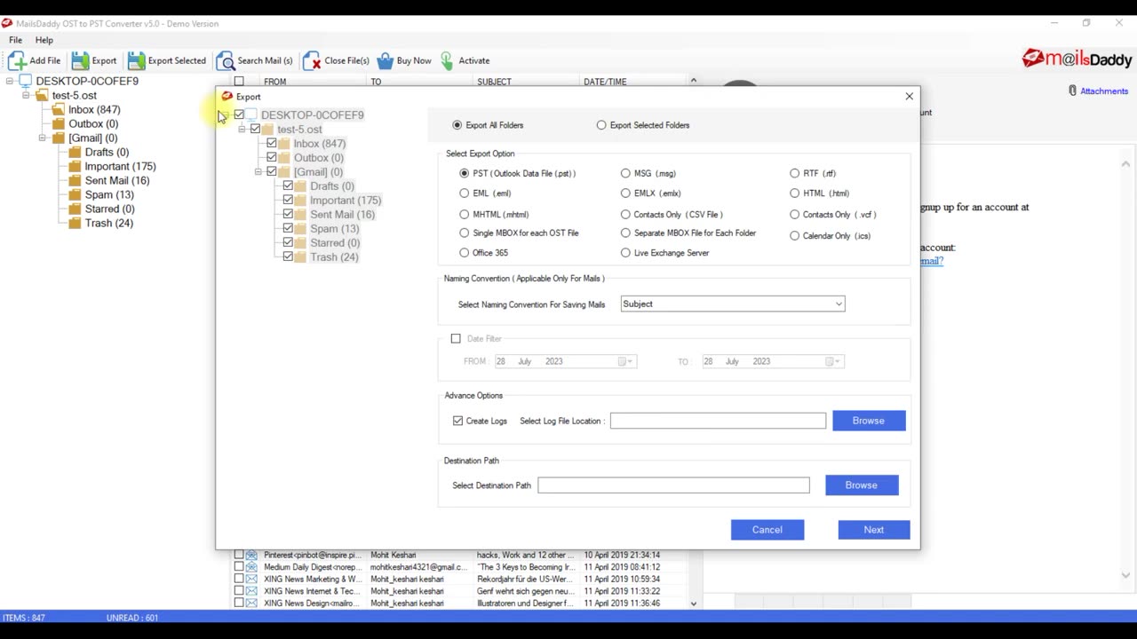This screenshot has height=639, width=1137.
Task: Toggle the Create Logs checkbox
Action: pyautogui.click(x=458, y=421)
